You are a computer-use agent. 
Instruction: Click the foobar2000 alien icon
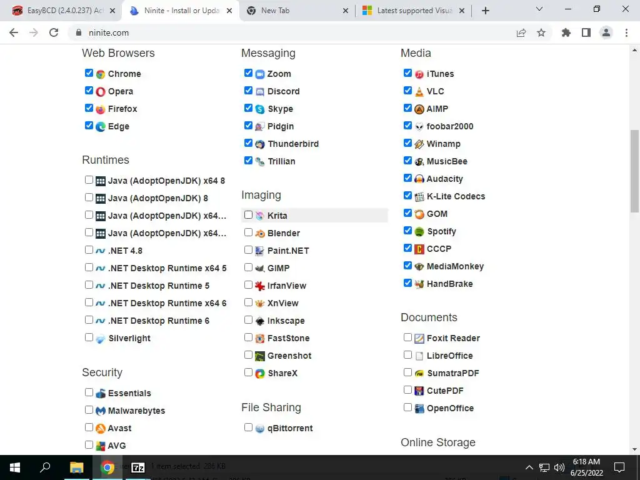coord(419,127)
